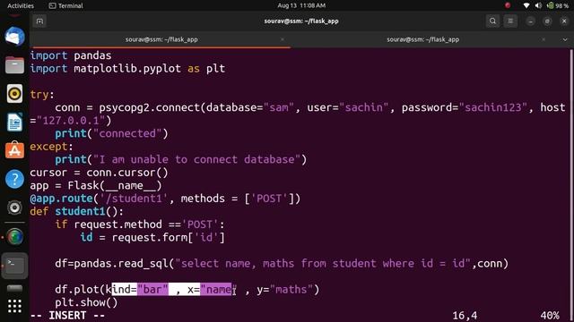Open battery 98% indicator
Viewport: 574px width, 322px height.
tap(558, 5)
